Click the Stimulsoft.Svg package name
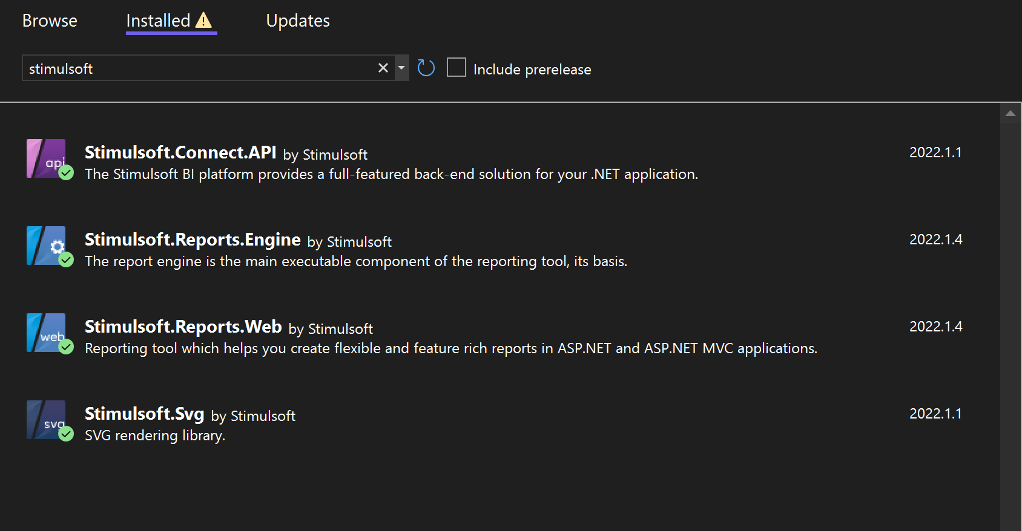Viewport: 1022px width, 531px height. (144, 414)
